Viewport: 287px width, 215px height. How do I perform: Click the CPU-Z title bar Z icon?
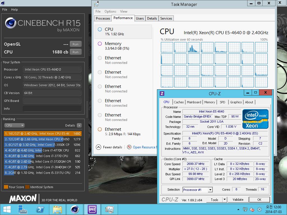[x=162, y=94]
